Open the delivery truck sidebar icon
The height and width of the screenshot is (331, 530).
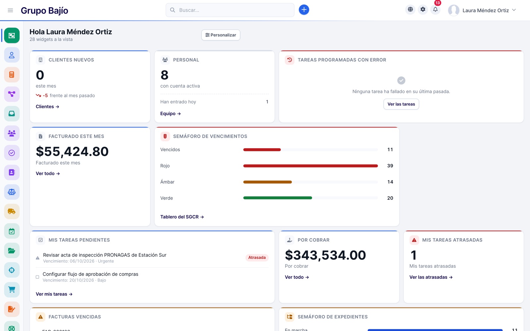click(12, 211)
